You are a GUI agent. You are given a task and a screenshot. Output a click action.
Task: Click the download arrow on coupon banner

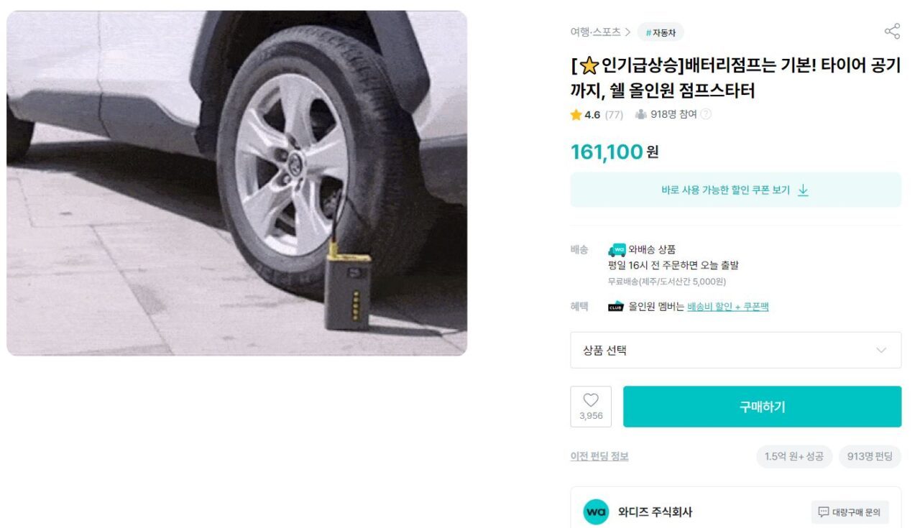click(x=804, y=190)
